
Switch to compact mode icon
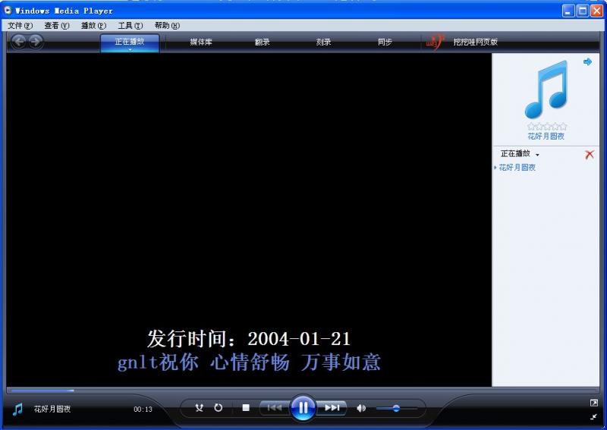[594, 416]
